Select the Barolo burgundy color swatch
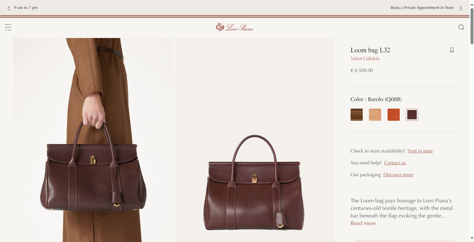The image size is (474, 242). click(x=412, y=115)
